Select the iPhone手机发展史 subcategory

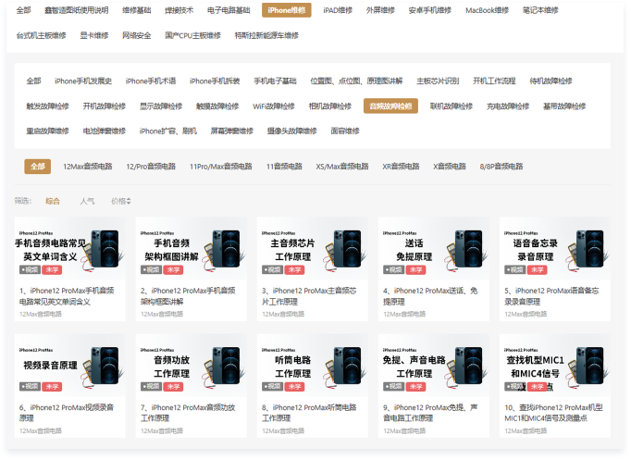coord(83,81)
